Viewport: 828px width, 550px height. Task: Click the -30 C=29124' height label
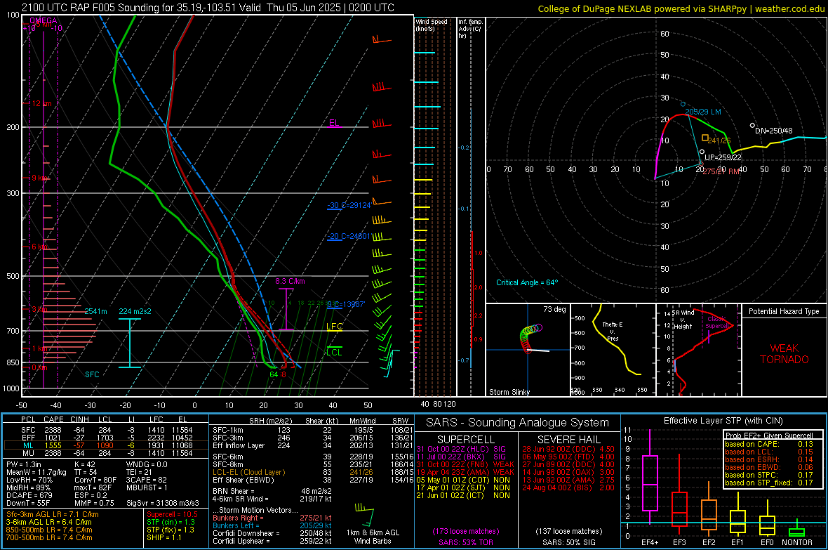[x=349, y=205]
